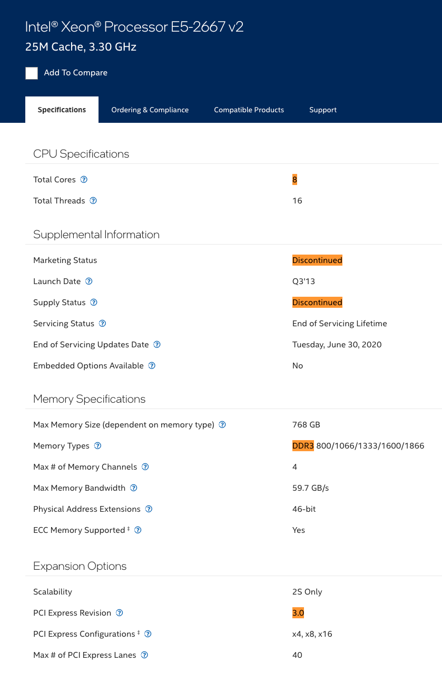Open the End of Servicing Updates help icon

point(156,344)
